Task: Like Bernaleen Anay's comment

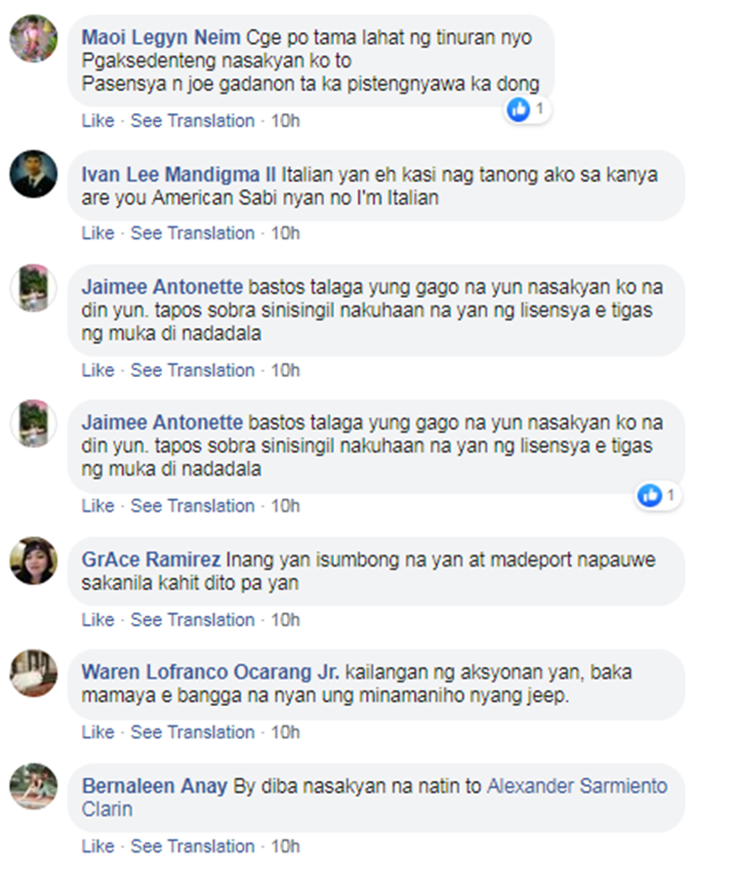Action: click(x=98, y=846)
